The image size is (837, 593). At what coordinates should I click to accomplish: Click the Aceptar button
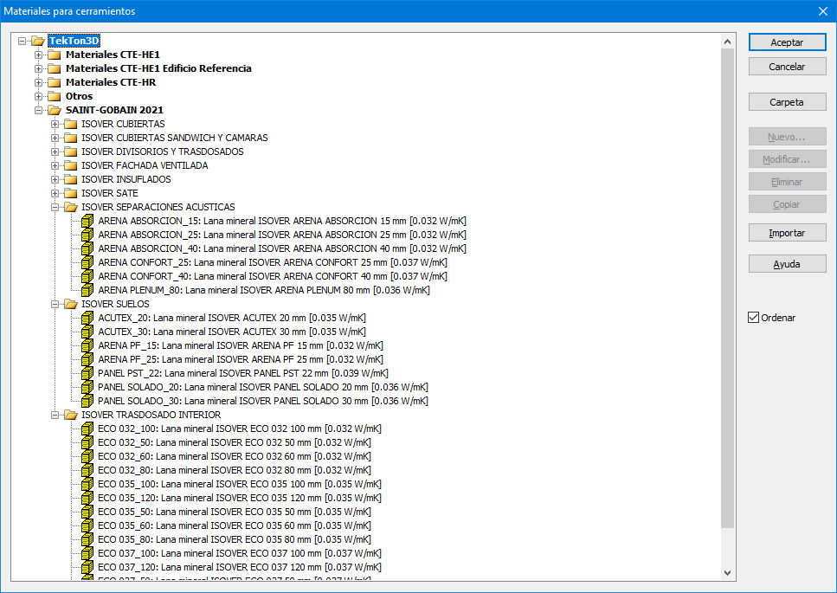click(x=788, y=42)
